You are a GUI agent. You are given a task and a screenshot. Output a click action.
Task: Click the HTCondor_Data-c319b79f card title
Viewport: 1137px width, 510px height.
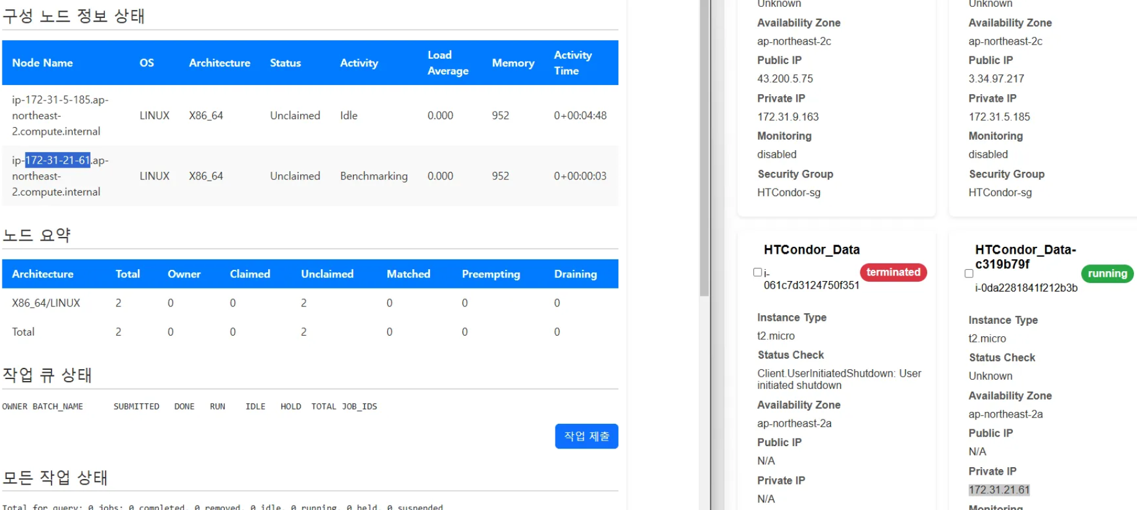click(x=1025, y=257)
